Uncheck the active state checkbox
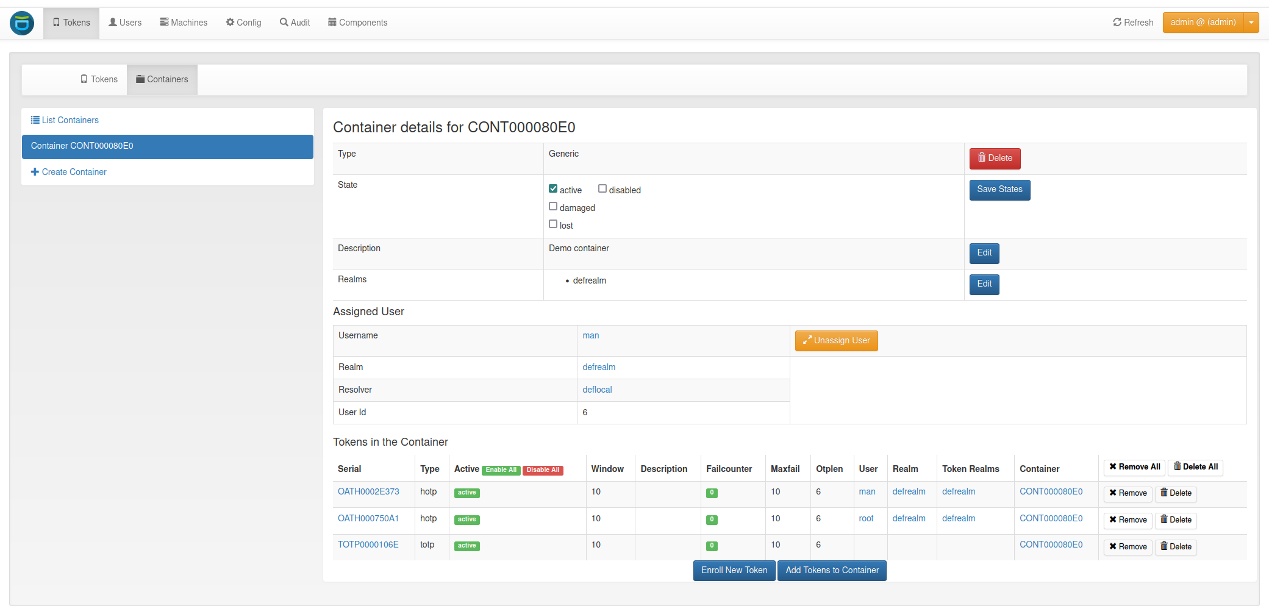This screenshot has width=1269, height=614. click(553, 188)
